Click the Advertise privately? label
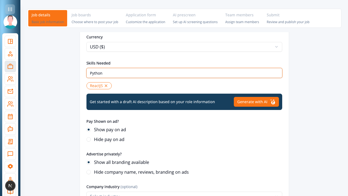 (x=104, y=154)
